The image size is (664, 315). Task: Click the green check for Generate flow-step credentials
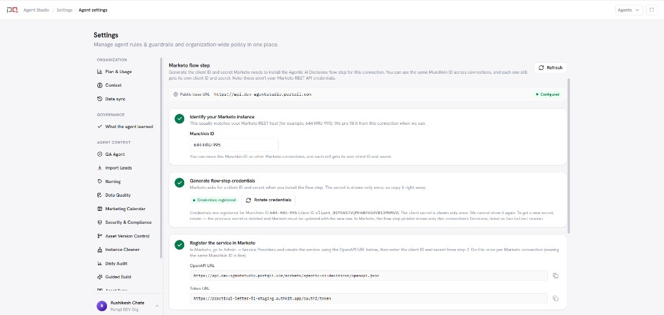click(x=180, y=183)
